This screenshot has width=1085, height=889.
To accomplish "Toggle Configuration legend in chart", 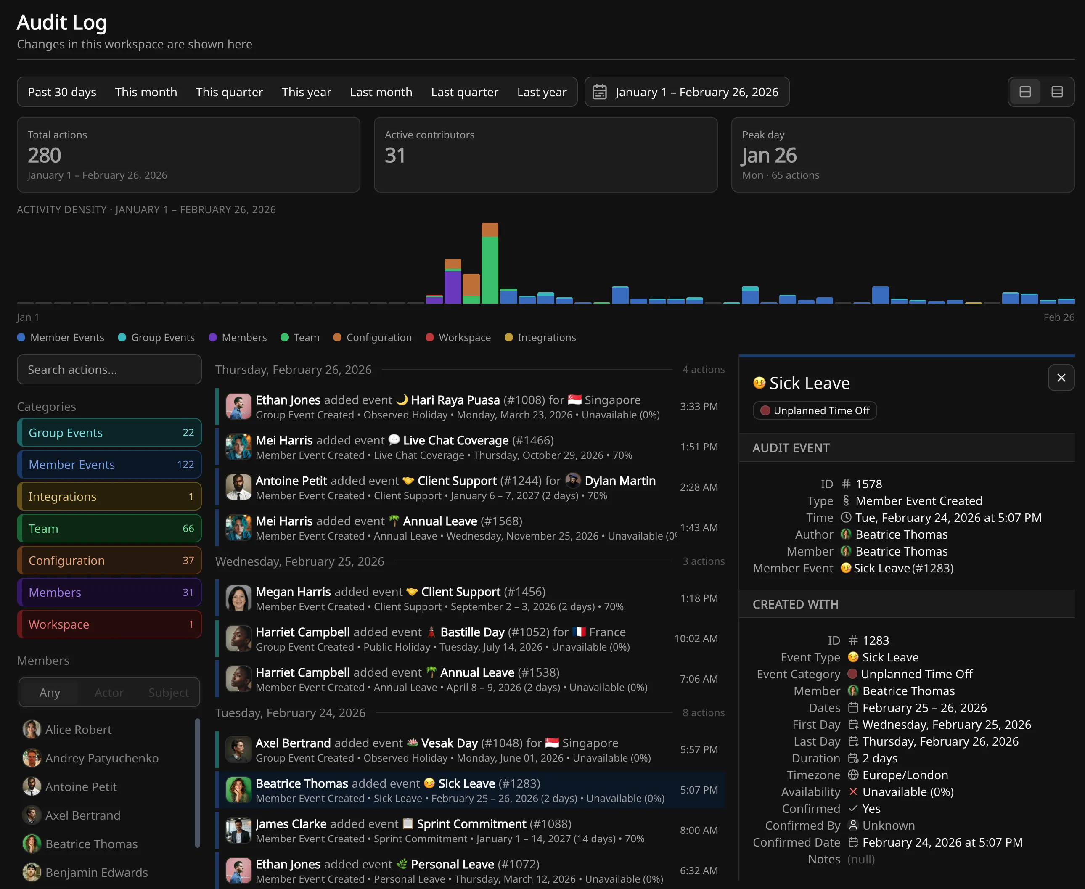I will tap(372, 337).
